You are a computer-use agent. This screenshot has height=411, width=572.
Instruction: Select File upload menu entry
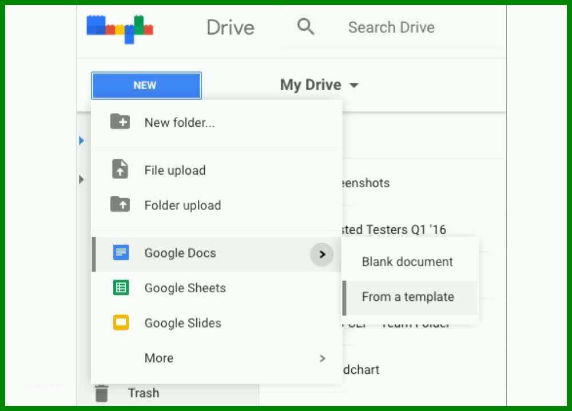coord(217,170)
